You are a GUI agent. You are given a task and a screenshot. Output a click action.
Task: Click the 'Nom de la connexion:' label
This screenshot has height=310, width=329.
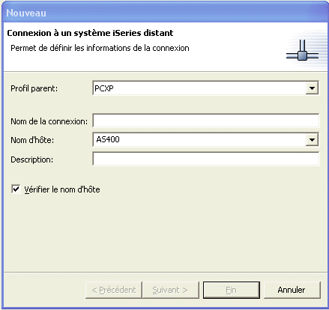click(x=49, y=121)
